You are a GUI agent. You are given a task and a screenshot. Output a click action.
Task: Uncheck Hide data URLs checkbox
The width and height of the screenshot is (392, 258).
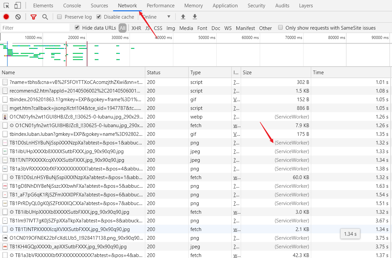click(x=77, y=27)
